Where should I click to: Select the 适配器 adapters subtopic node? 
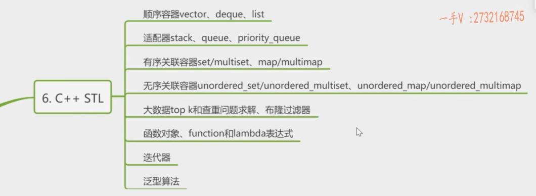point(221,38)
